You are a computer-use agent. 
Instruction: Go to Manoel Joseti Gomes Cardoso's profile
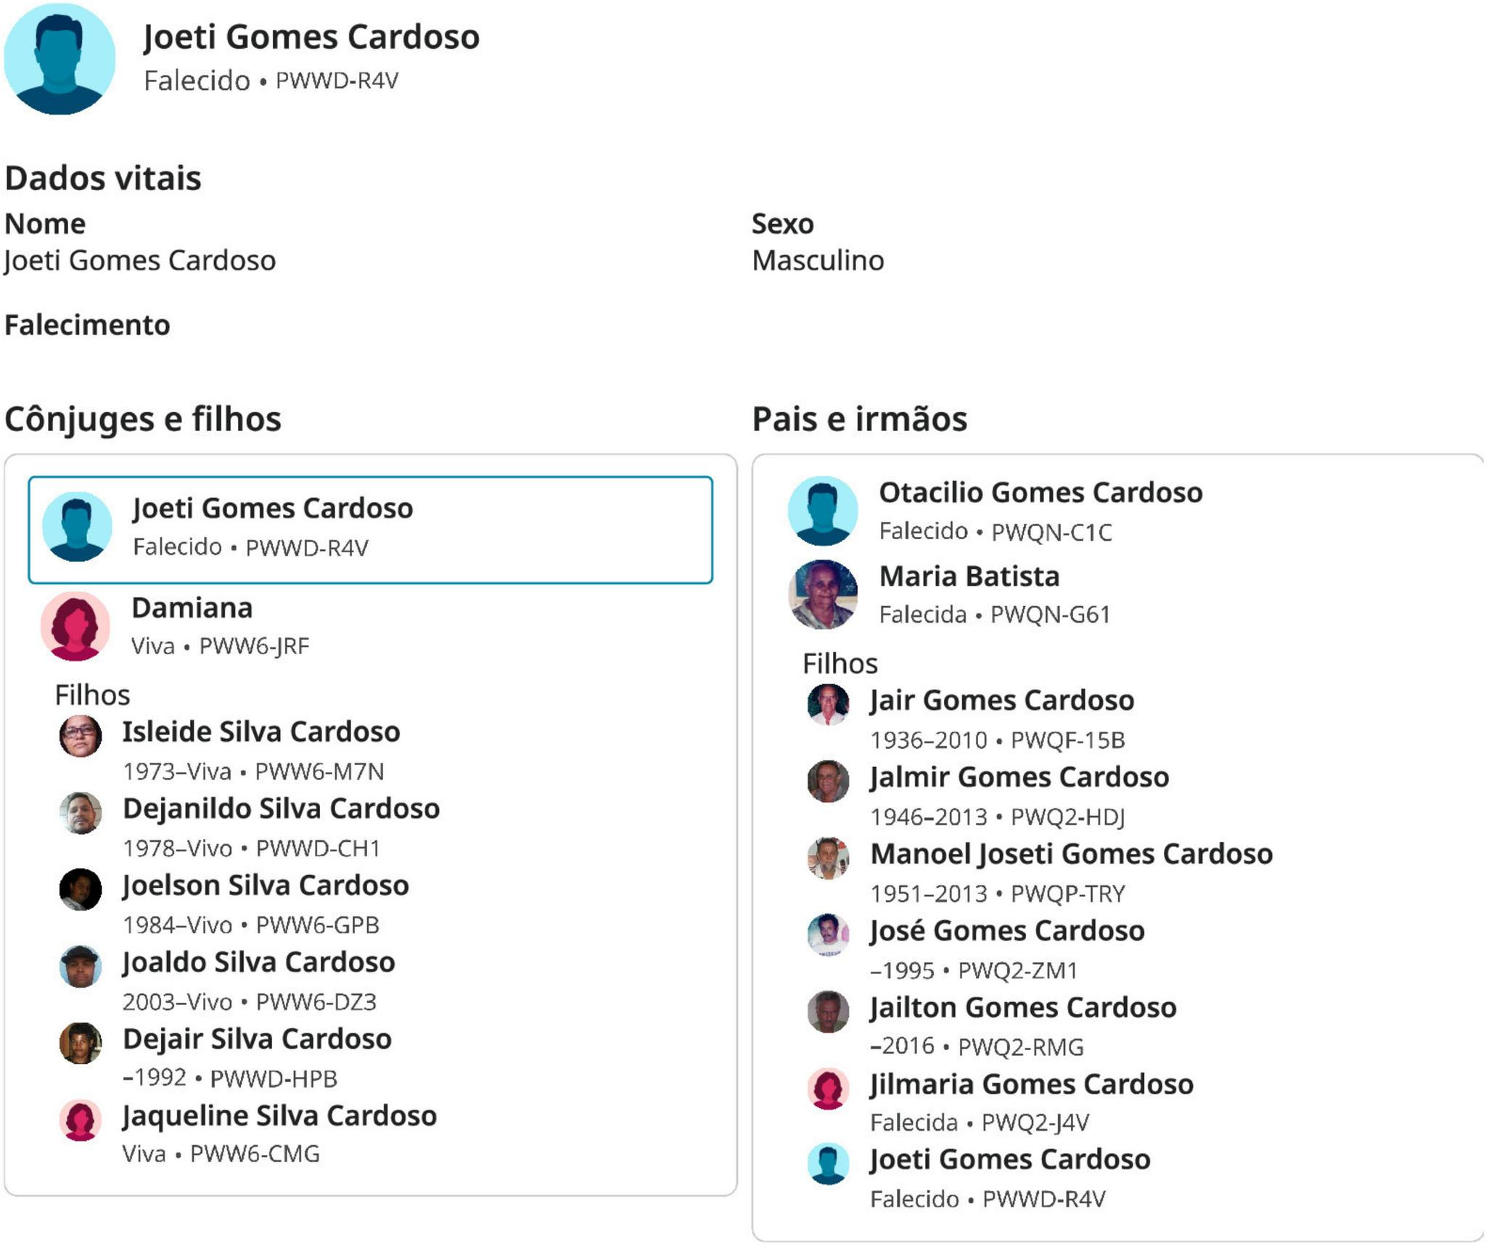tap(1071, 854)
